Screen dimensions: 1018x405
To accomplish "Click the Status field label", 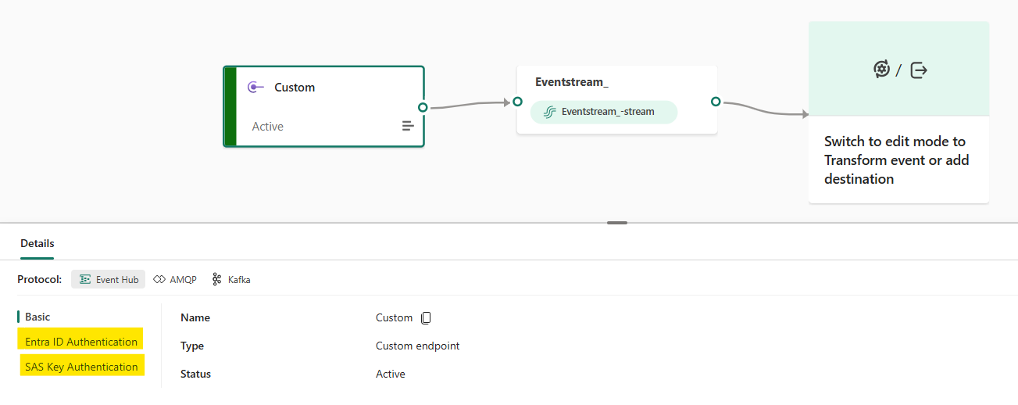I will tap(196, 374).
